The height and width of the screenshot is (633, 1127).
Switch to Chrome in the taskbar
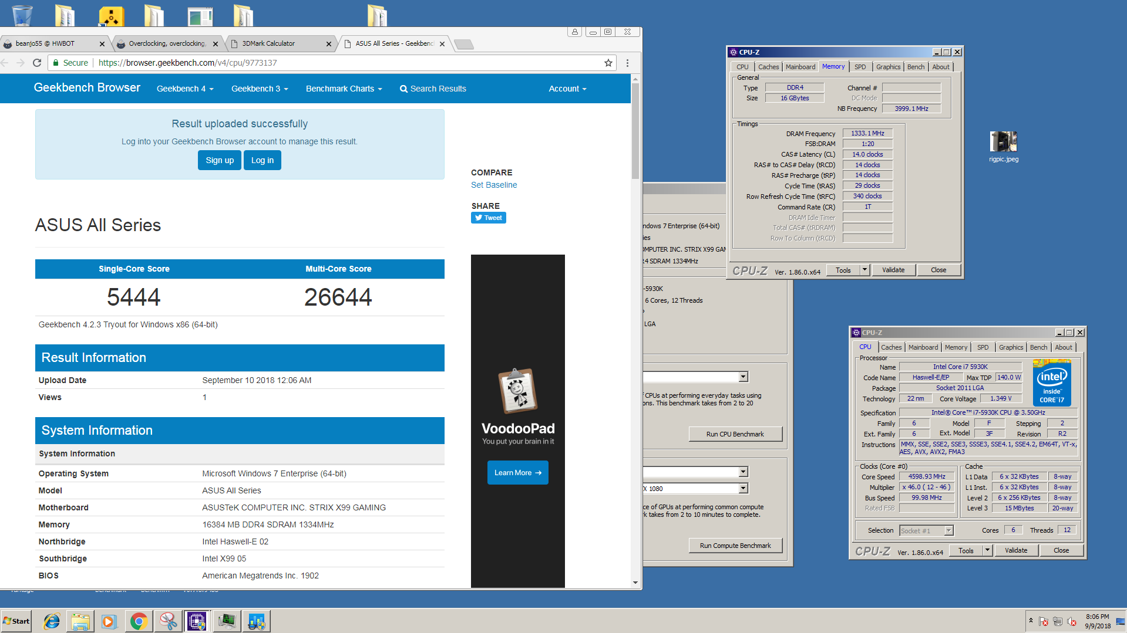tap(139, 621)
